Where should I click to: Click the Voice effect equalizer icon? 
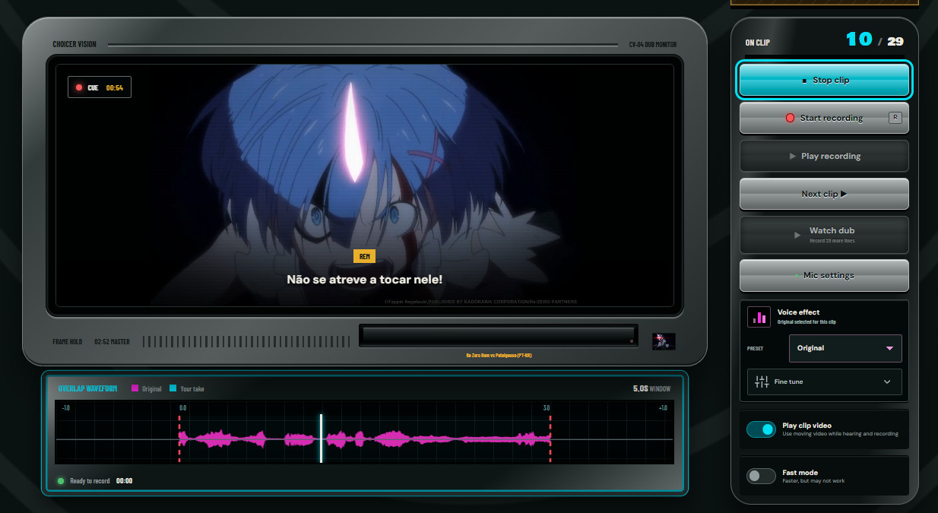[759, 317]
